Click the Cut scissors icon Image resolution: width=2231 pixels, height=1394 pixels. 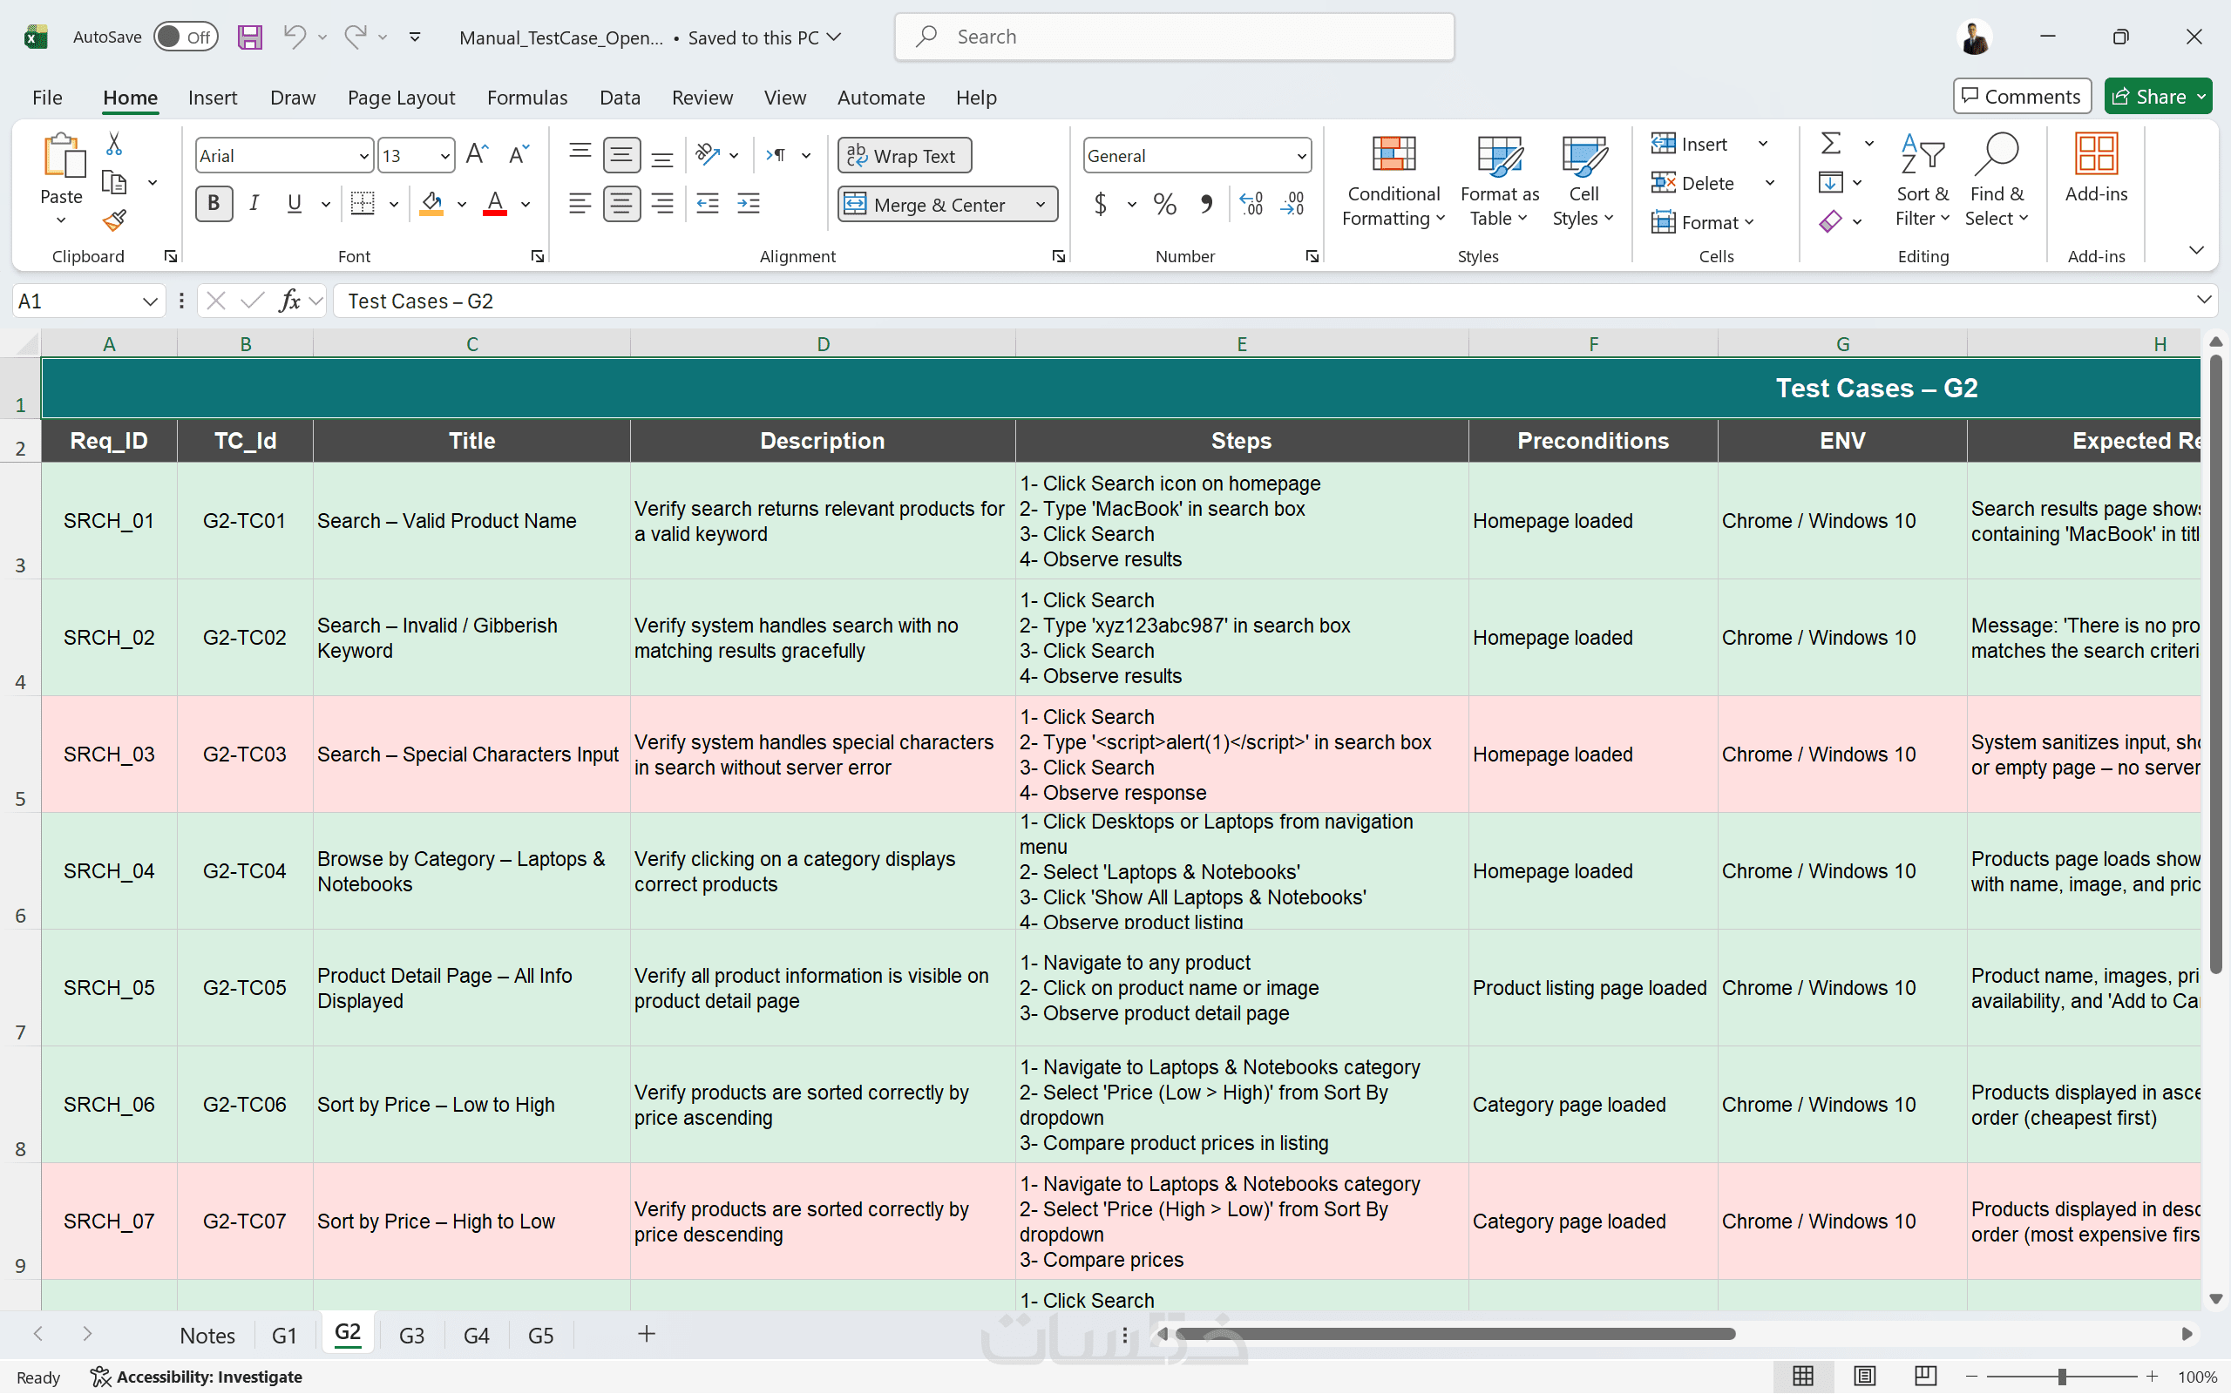pyautogui.click(x=114, y=144)
